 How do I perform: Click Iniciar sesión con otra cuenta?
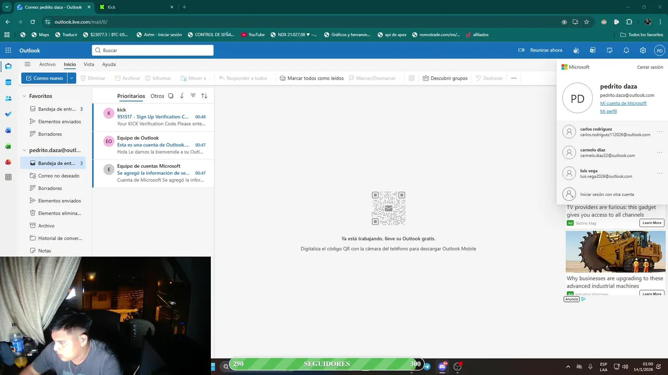[607, 194]
